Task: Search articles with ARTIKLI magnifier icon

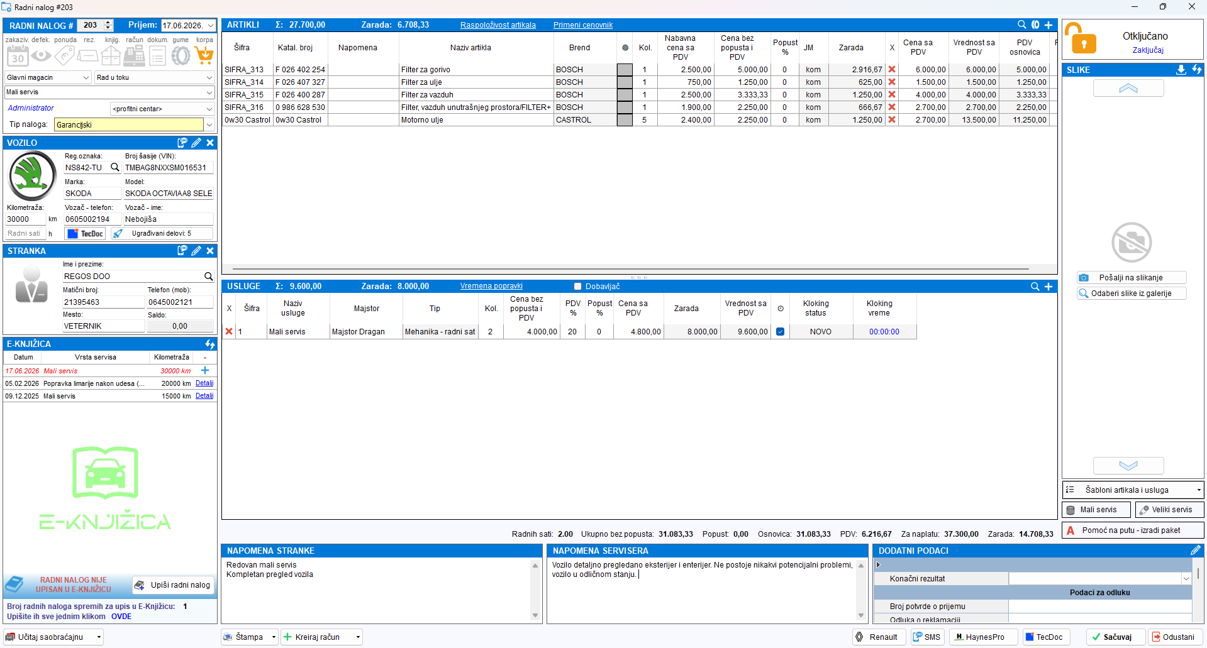Action: point(1022,25)
